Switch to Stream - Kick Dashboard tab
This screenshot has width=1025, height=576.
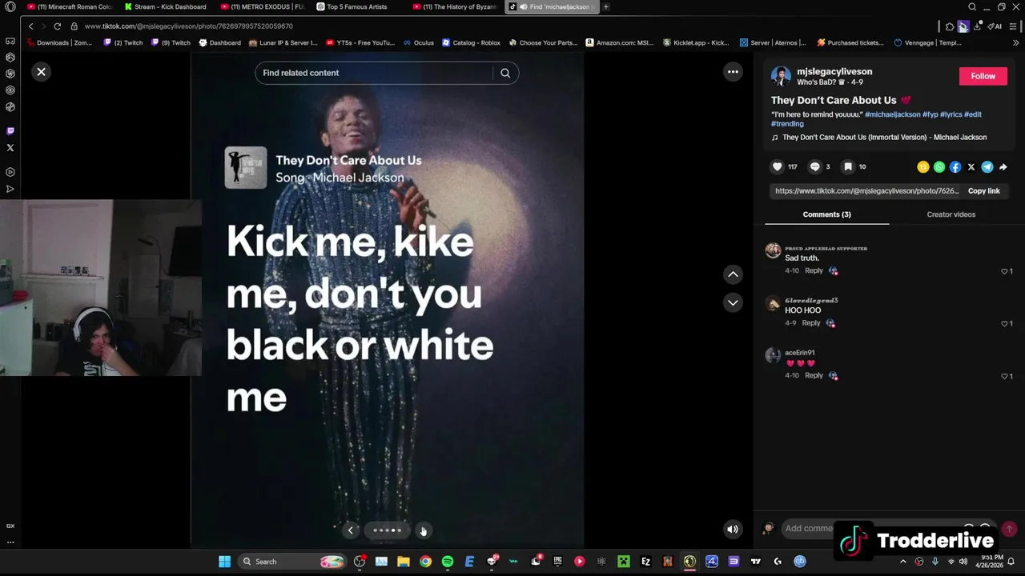(165, 6)
